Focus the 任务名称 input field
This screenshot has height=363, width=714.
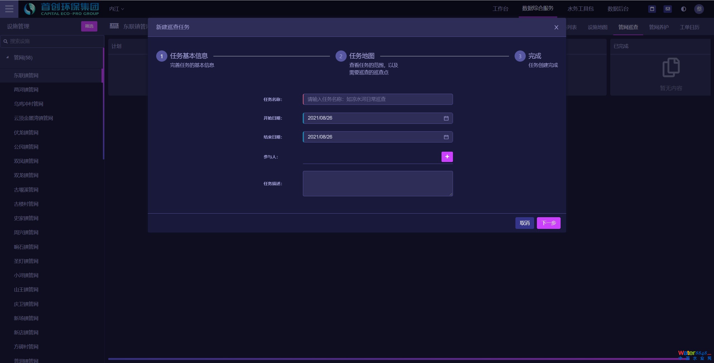[x=378, y=99]
